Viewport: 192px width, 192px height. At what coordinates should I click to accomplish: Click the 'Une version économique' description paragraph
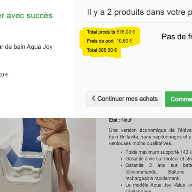pyautogui.click(x=150, y=137)
